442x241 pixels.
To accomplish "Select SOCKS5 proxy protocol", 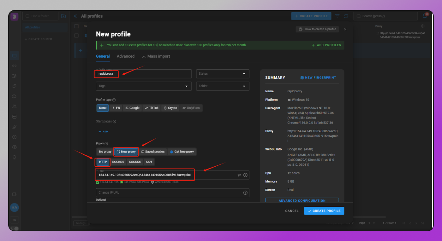I will 135,162.
